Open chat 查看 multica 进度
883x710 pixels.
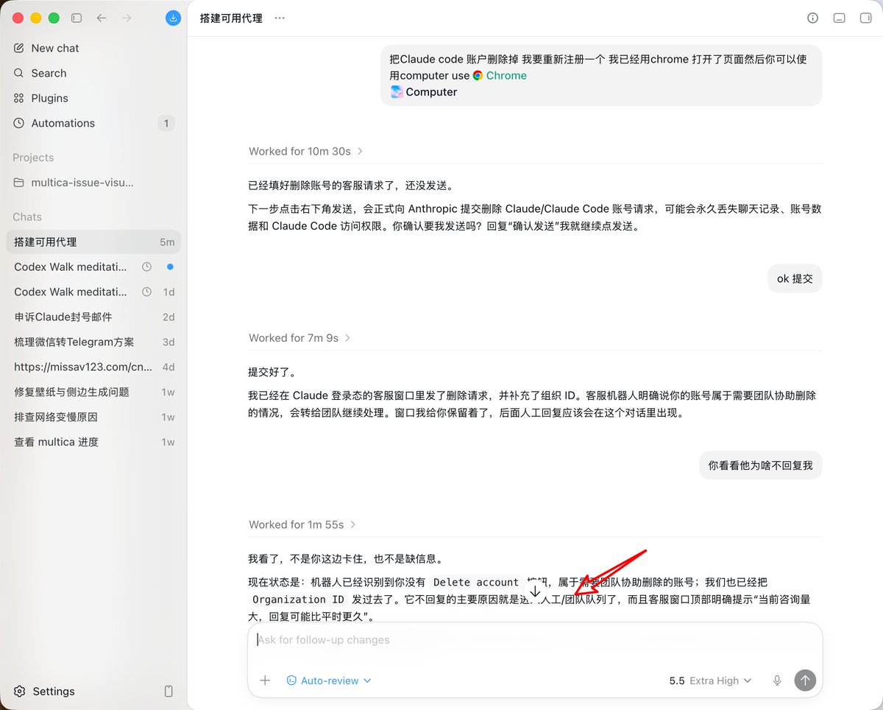coord(93,442)
